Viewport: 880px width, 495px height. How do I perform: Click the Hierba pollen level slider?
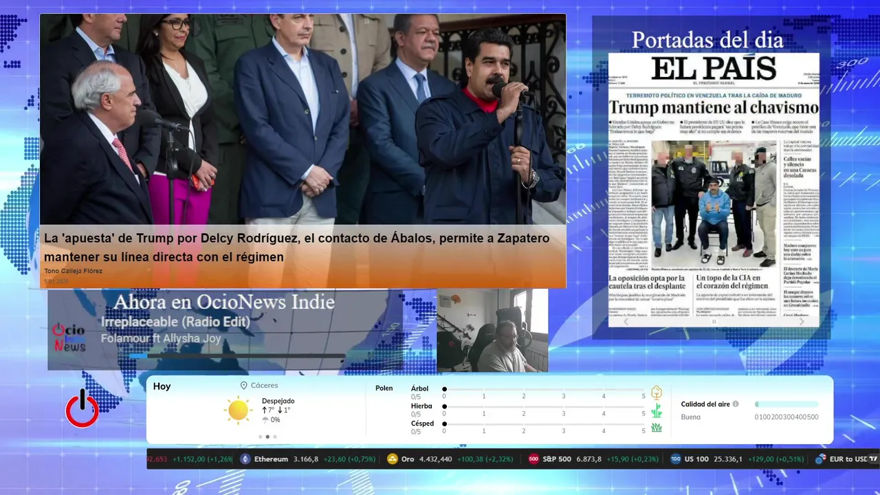[x=544, y=407]
